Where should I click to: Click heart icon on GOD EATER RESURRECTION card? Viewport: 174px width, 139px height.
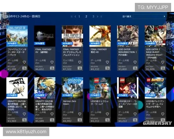coord(135,62)
